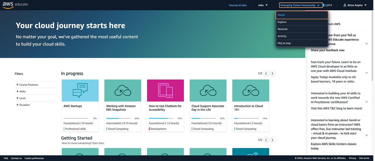Click the Cloud Support 33% progress bar
The height and width of the screenshot is (161, 375).
[x=204, y=118]
